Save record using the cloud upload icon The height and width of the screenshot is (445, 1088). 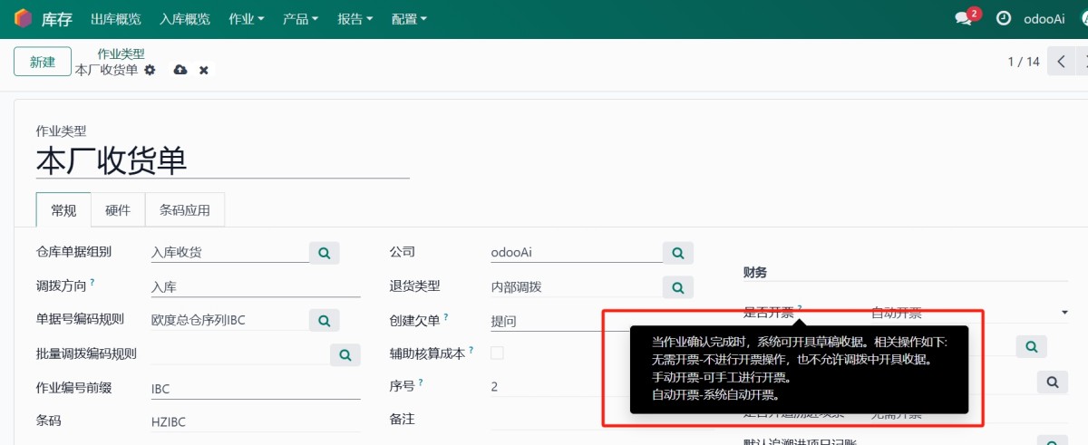click(x=180, y=70)
